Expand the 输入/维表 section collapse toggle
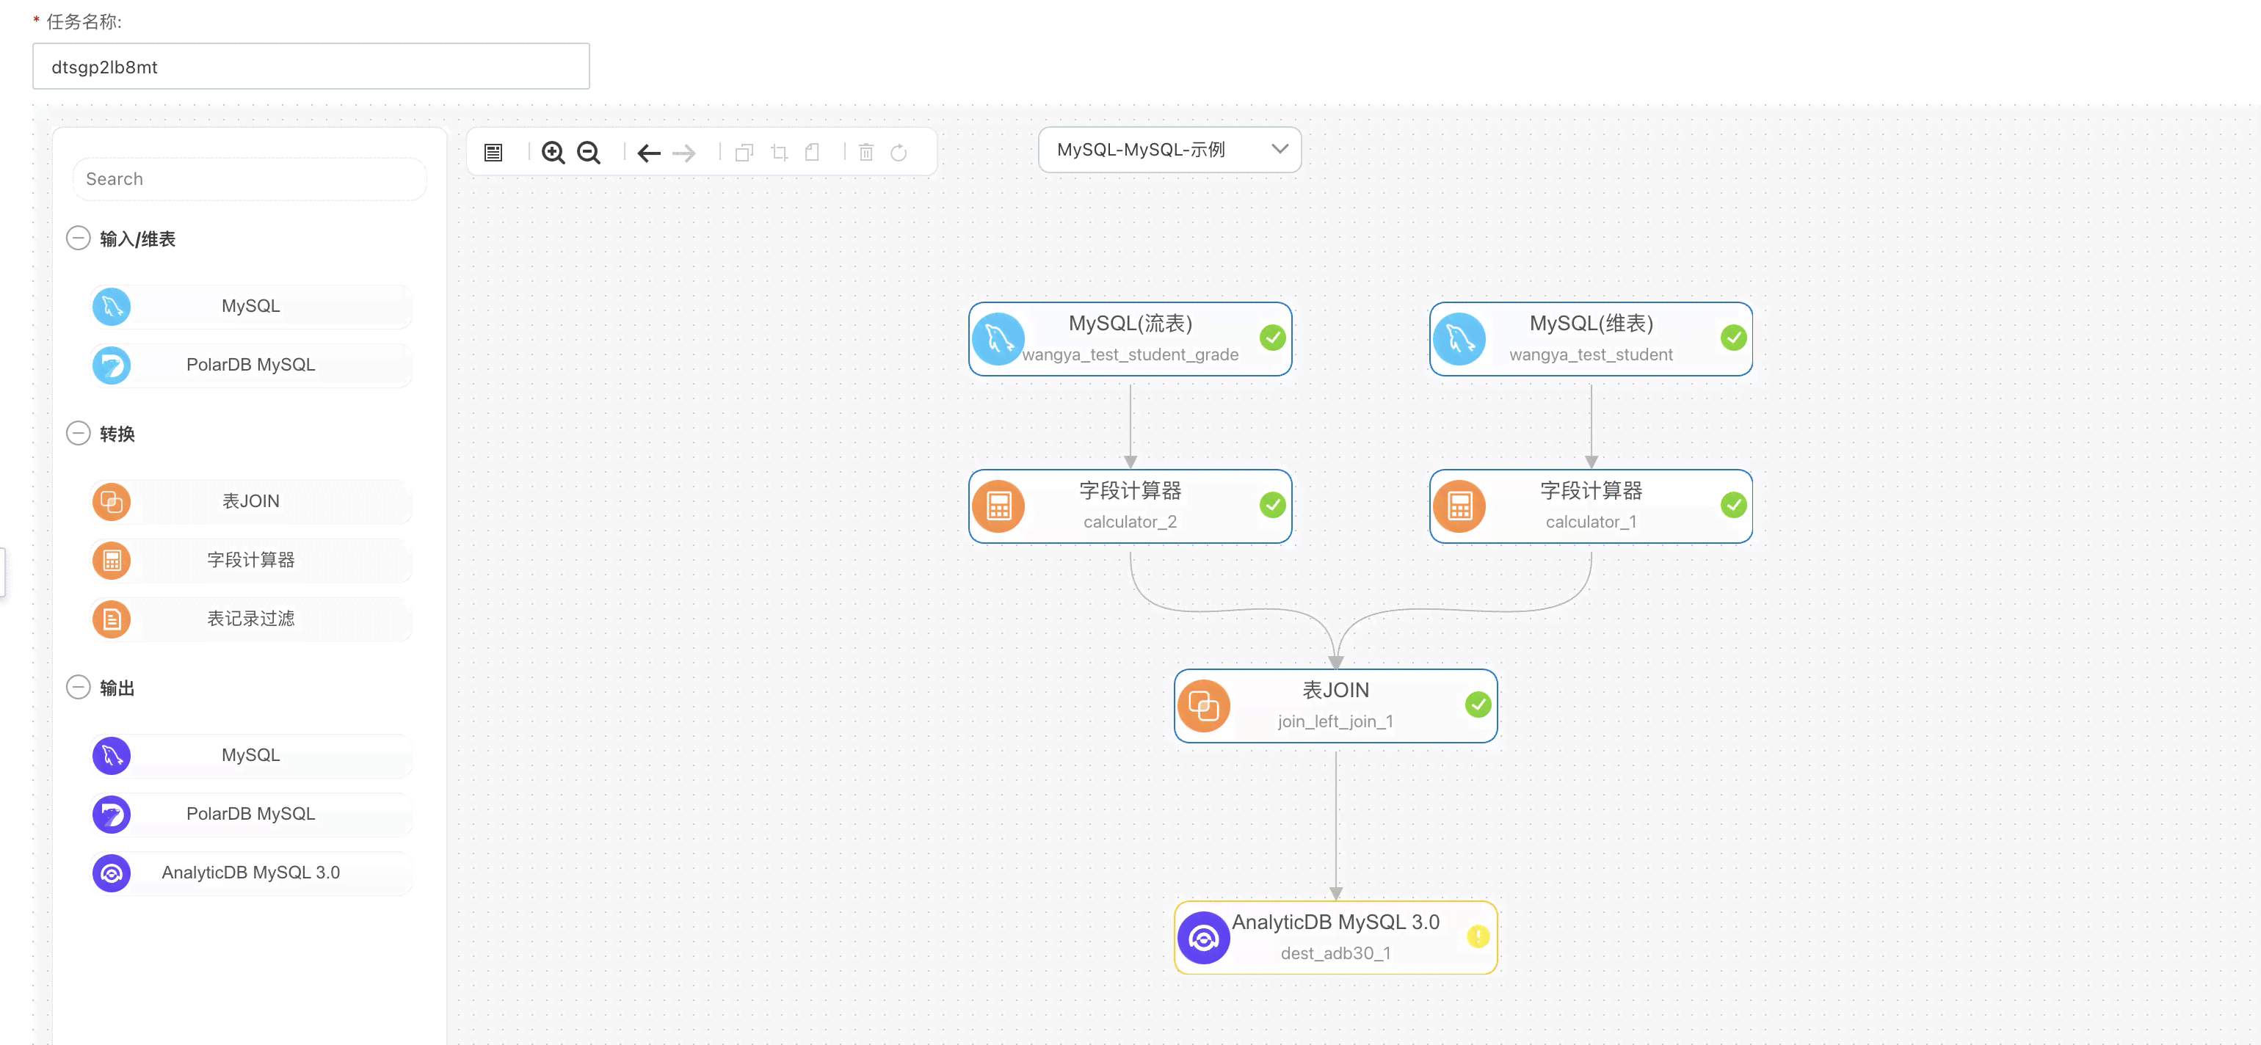Image resolution: width=2261 pixels, height=1045 pixels. (x=76, y=238)
